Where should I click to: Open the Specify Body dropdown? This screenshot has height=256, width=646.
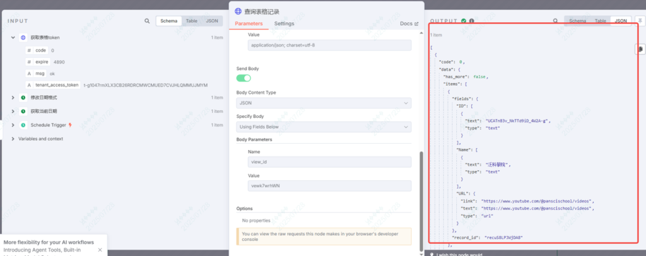pos(324,127)
